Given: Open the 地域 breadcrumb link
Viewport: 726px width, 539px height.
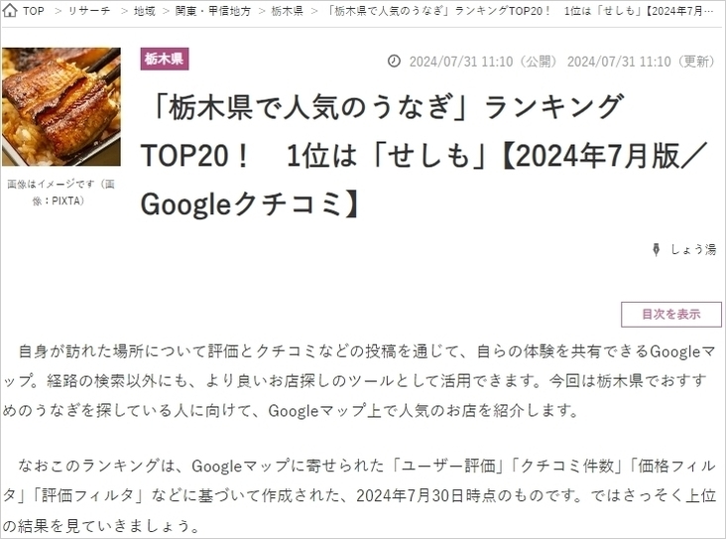Looking at the screenshot, I should [144, 11].
